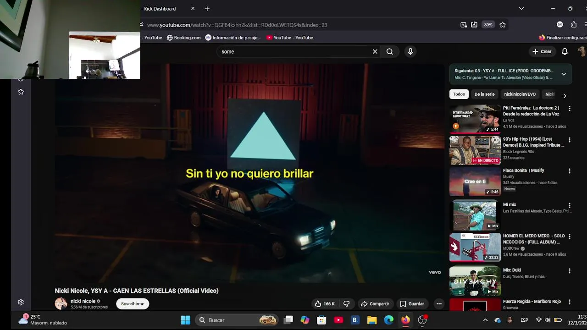This screenshot has width=587, height=330.
Task: Open YouTube notifications bell
Action: pyautogui.click(x=565, y=52)
